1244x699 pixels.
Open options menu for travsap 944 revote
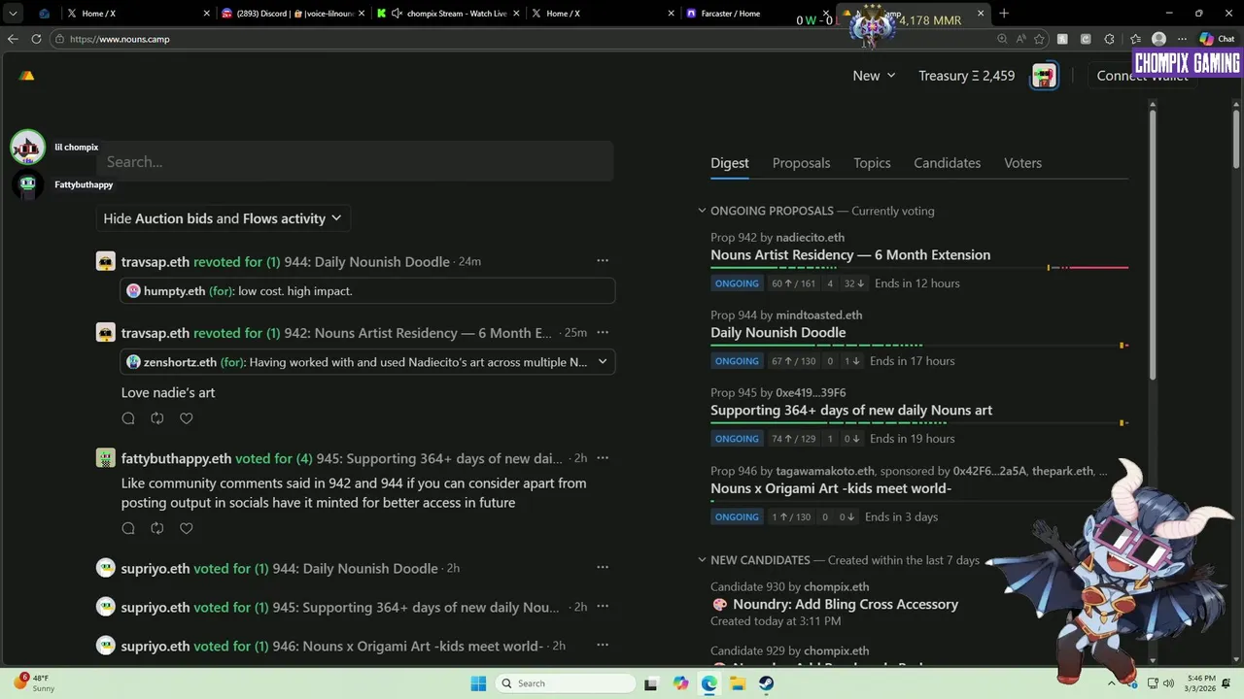pos(603,261)
